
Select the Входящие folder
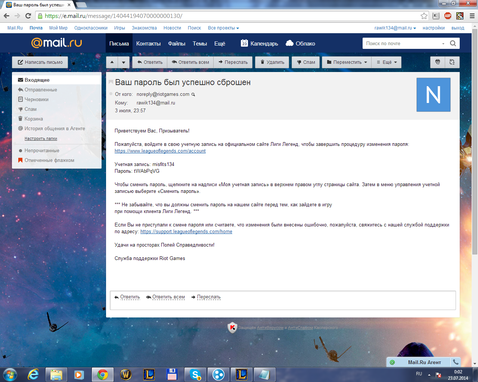57,80
